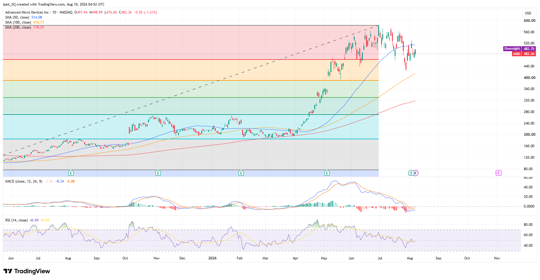Select the "MACD (close, 12, 26, 9)" legend
The height and width of the screenshot is (280, 540).
coord(24,181)
